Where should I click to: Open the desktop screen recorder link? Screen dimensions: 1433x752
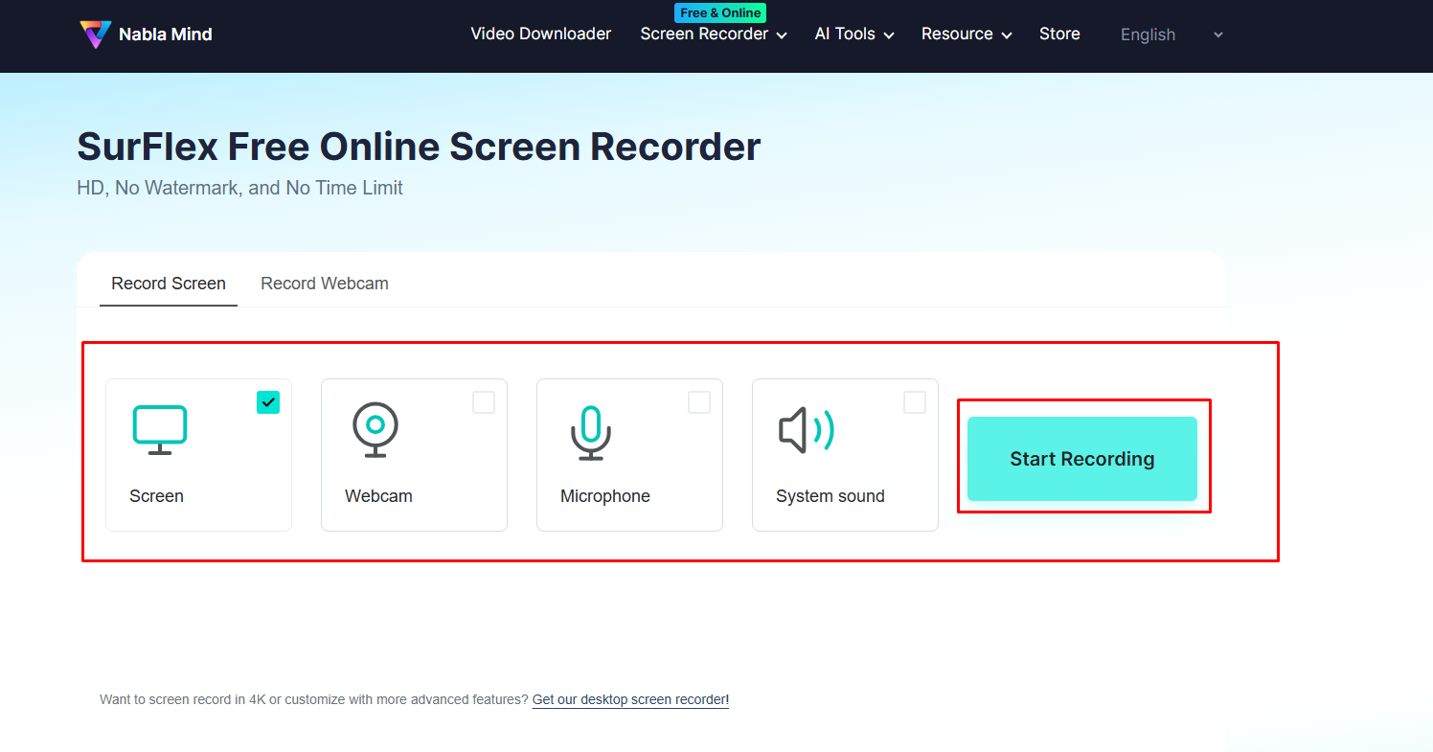[629, 699]
